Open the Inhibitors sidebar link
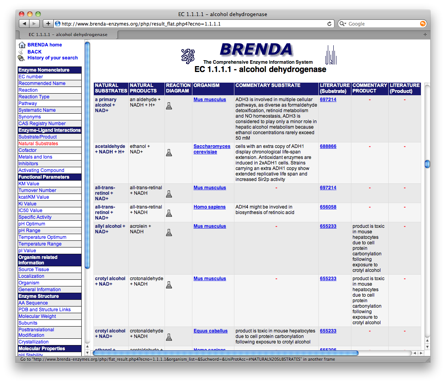The height and width of the screenshot is (384, 446). 28,164
